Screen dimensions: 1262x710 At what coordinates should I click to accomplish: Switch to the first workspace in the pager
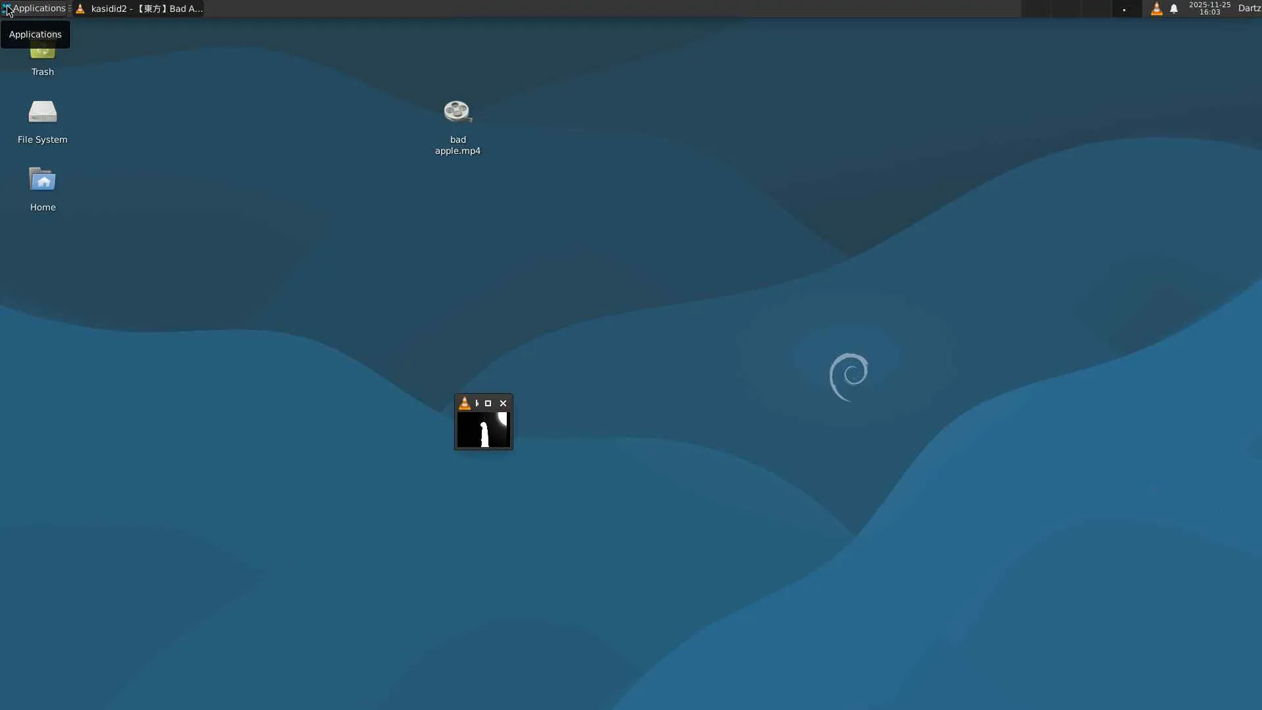tap(1036, 9)
